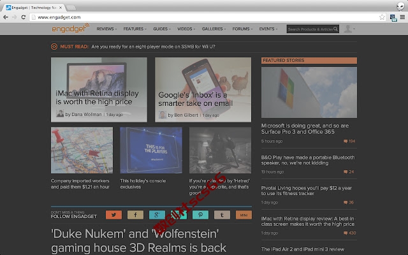The image size is (408, 255).
Task: Bookmark the page with the star icon
Action: 382,17
